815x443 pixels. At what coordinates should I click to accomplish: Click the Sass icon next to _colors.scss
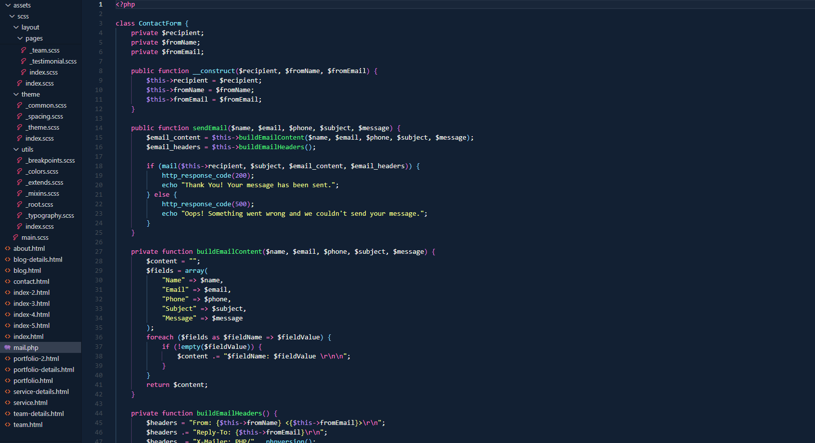click(x=20, y=171)
